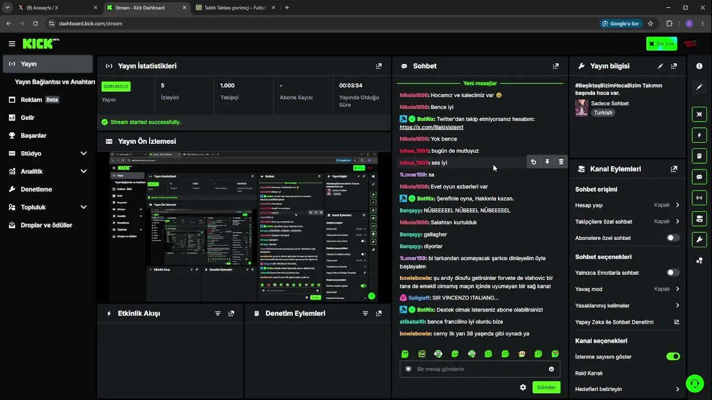Open the filter icon in Denetim Eylemleri
The image size is (712, 400).
pyautogui.click(x=365, y=313)
